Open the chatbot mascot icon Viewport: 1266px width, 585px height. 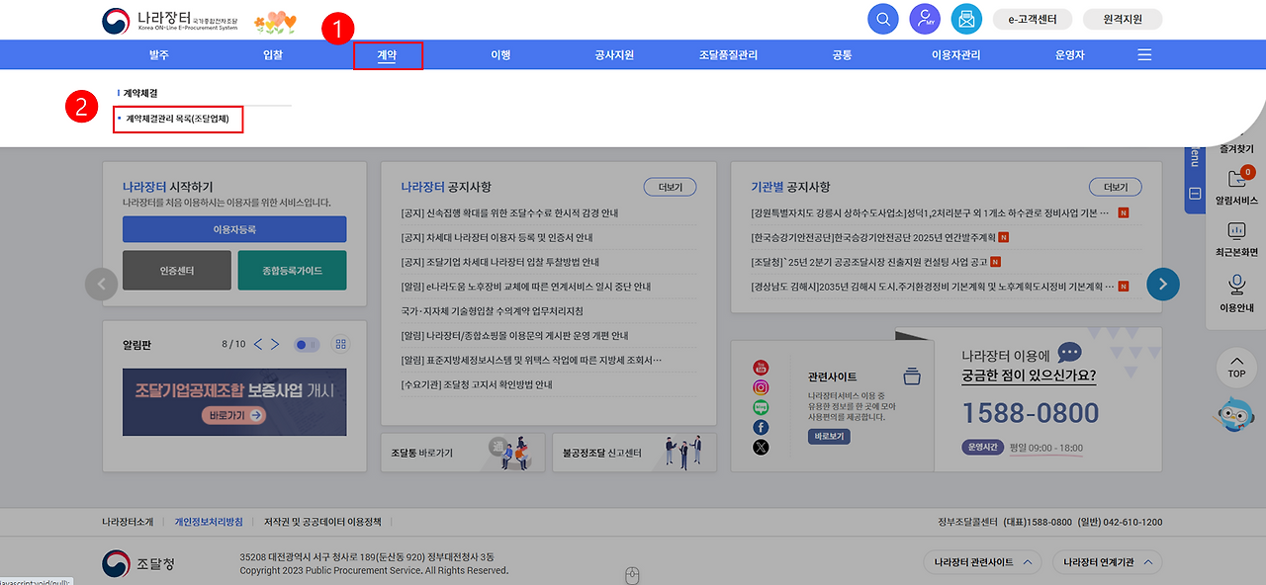point(1234,414)
